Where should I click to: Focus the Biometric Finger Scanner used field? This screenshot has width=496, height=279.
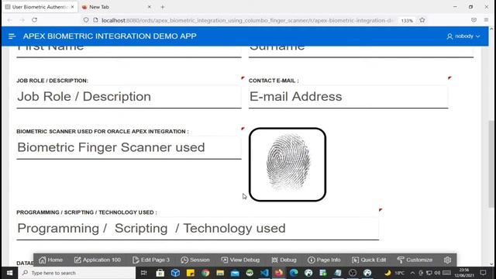(x=129, y=147)
